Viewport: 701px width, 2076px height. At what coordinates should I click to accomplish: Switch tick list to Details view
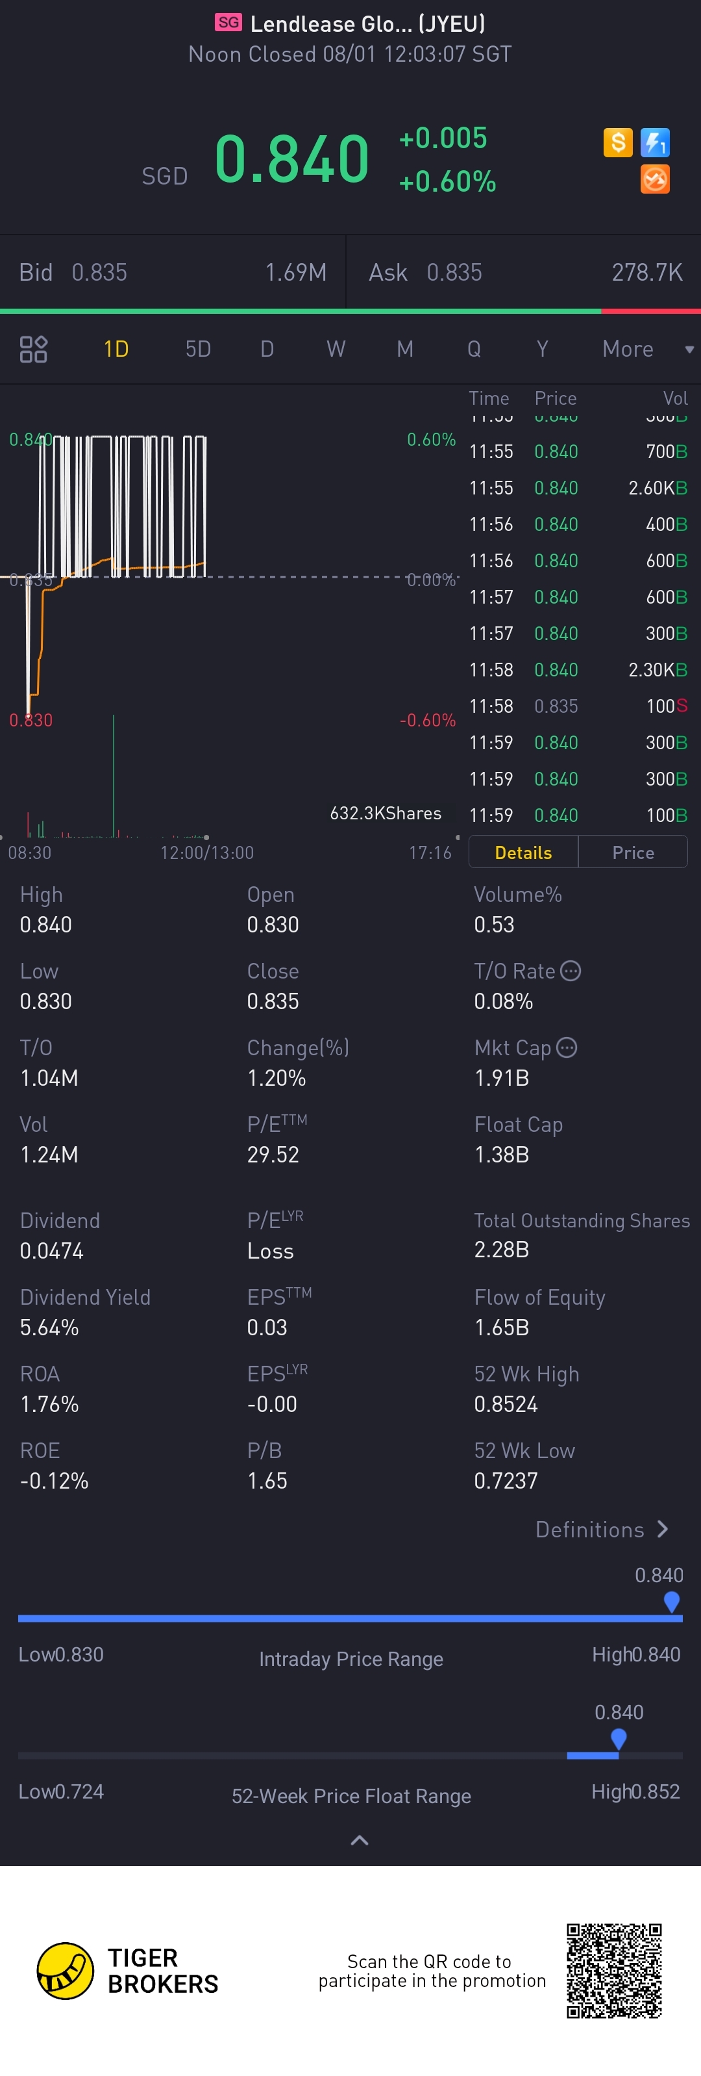(x=523, y=852)
